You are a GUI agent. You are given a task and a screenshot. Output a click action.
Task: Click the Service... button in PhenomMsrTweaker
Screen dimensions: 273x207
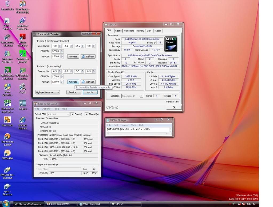(x=73, y=92)
